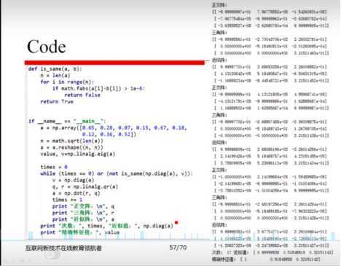Click the red horizontal title bar
This screenshot has height=266, width=341.
(x=114, y=63)
